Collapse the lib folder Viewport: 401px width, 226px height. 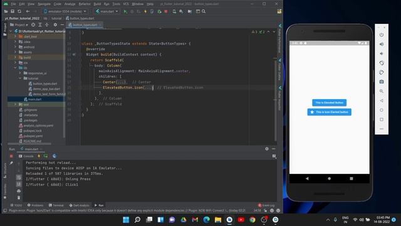pos(15,68)
